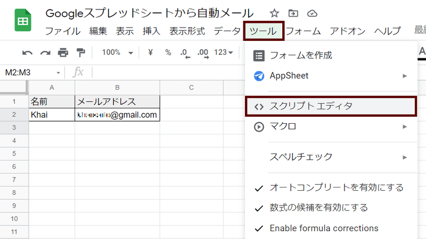Undo the last action
Screen dimensions: 426x239
[28, 53]
